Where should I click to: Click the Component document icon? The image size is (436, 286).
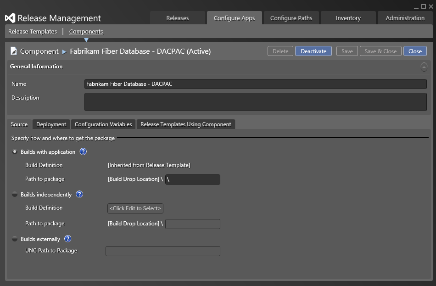(14, 51)
